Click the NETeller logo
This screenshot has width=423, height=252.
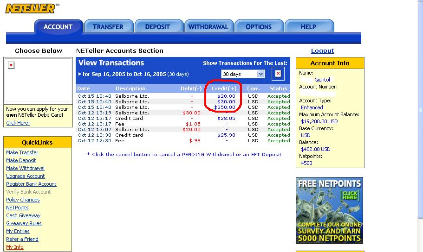pyautogui.click(x=32, y=8)
